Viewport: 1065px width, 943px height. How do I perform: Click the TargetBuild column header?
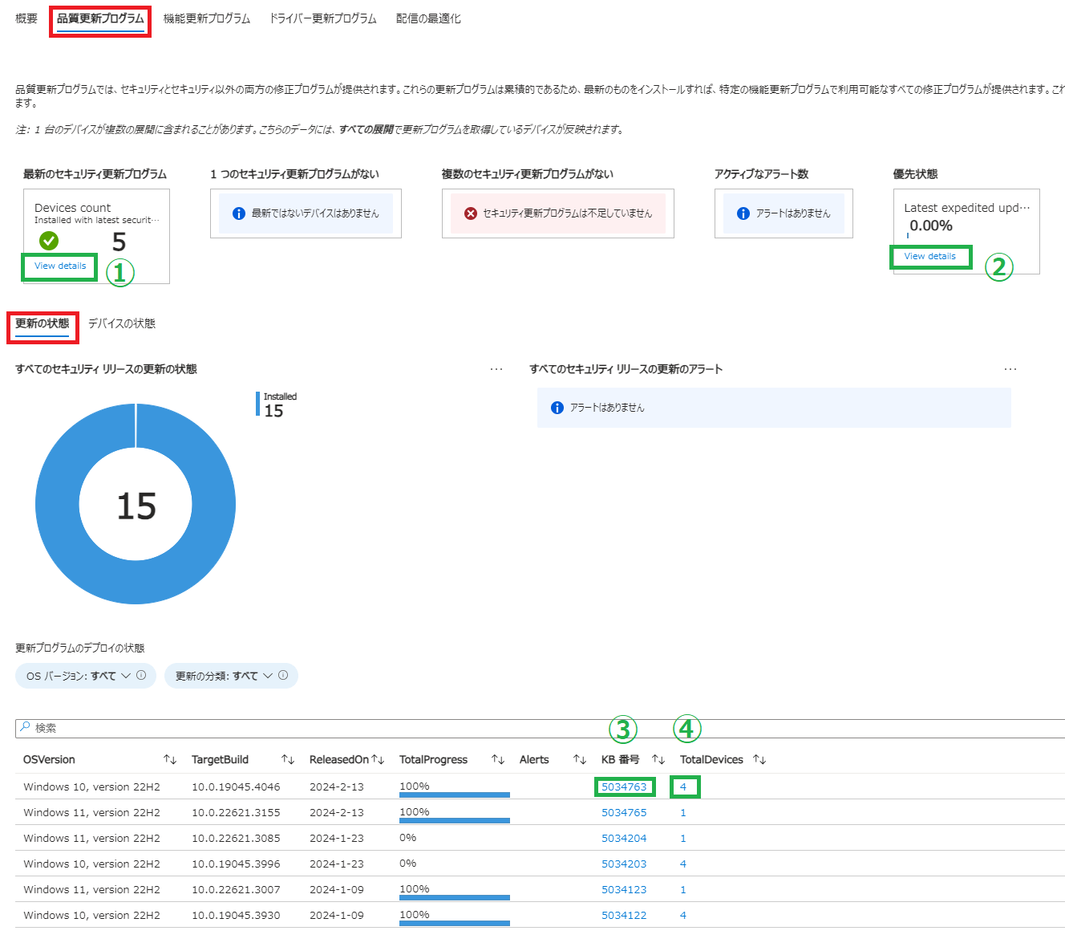coord(220,759)
